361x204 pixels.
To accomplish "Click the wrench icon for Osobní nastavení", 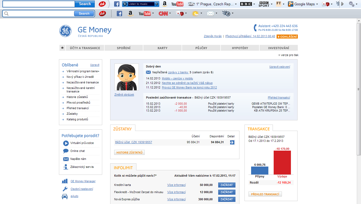I will [x=65, y=189].
